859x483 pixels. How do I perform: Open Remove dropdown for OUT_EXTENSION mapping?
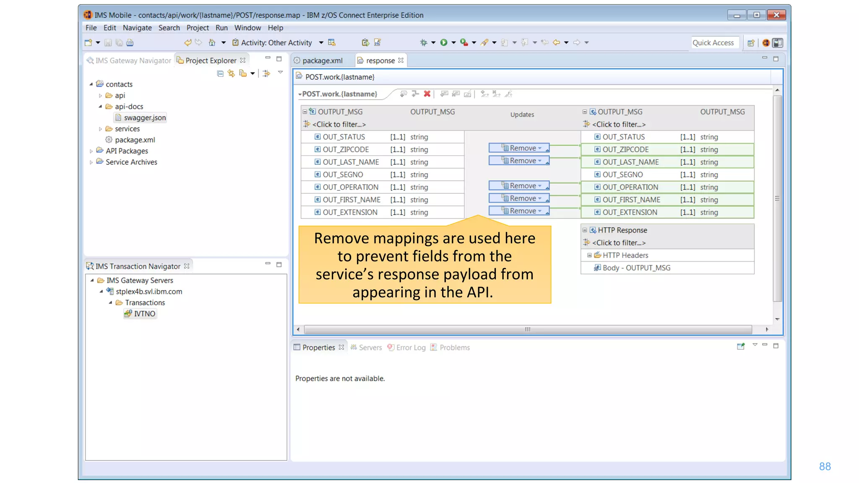tap(540, 211)
